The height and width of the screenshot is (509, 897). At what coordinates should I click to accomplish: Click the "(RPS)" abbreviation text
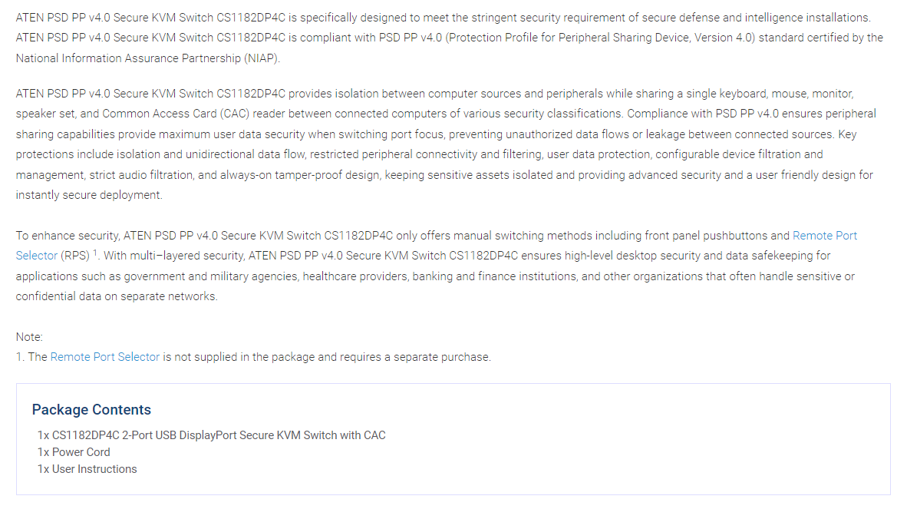tap(75, 256)
